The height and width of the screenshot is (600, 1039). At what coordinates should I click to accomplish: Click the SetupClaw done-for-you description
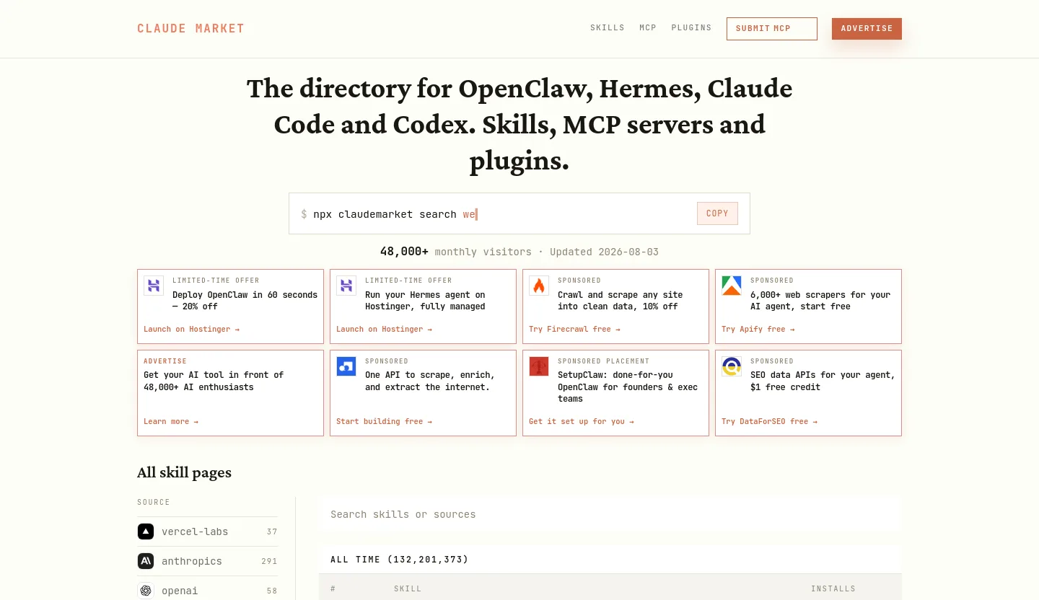point(628,387)
